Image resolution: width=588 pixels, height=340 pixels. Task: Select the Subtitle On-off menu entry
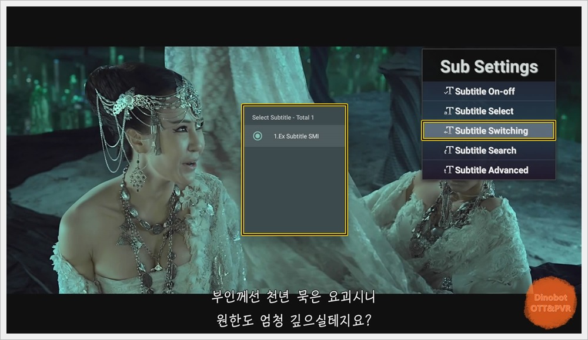tap(489, 92)
